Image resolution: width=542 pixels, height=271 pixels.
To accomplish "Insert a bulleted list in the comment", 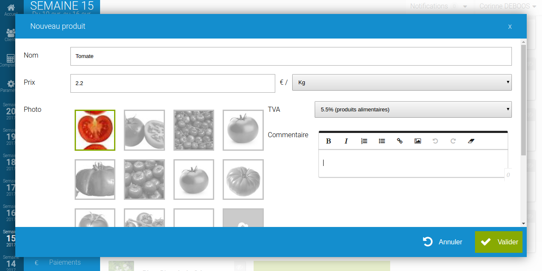I will (x=382, y=141).
